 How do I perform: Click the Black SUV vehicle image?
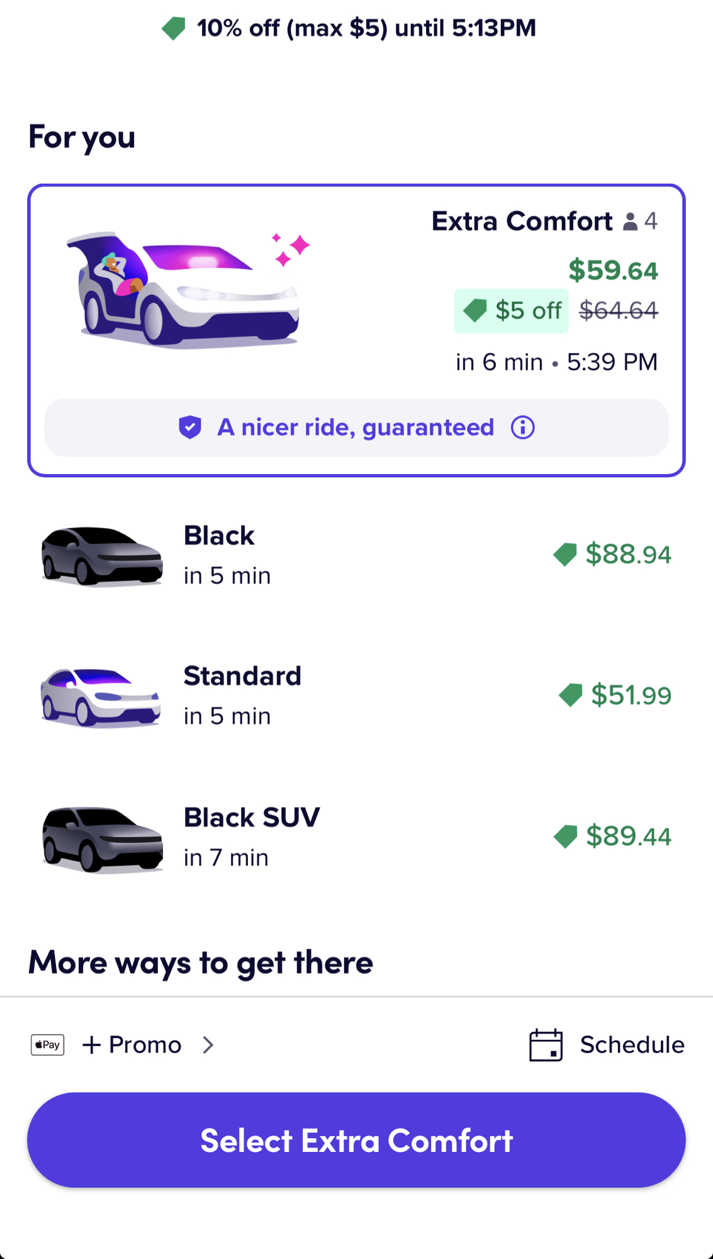coord(103,838)
